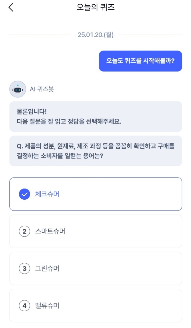Tap the 오늘의 퀴즈 page title
Screen dimensions: 191x328
coord(96,7)
